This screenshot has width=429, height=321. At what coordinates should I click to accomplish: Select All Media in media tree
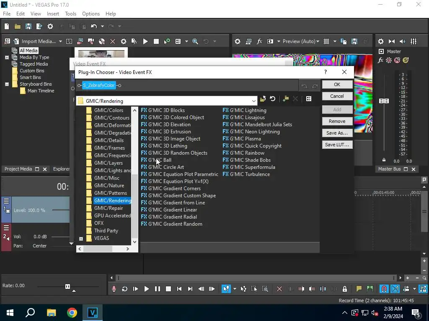pos(28,51)
